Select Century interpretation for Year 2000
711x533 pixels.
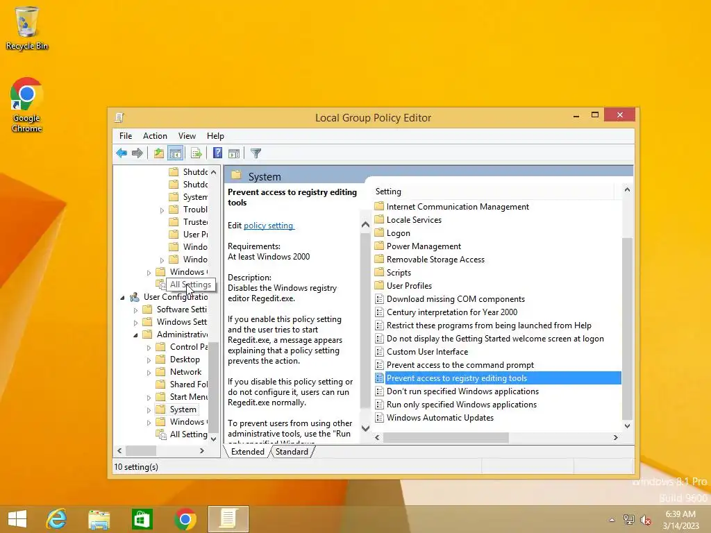click(451, 312)
